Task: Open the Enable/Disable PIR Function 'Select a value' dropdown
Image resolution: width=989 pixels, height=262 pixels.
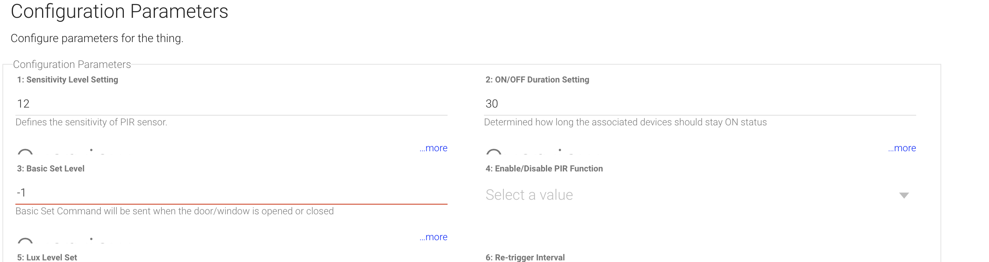Action: click(x=688, y=195)
